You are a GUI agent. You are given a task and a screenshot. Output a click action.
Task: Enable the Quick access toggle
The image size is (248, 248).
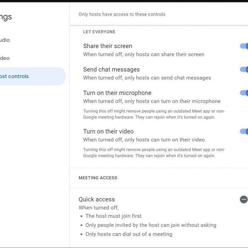pos(244,199)
